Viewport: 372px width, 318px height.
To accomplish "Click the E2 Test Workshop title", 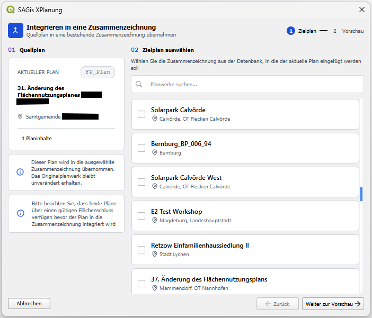I will 176,212.
